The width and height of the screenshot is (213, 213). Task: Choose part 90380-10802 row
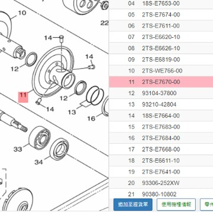(161, 194)
